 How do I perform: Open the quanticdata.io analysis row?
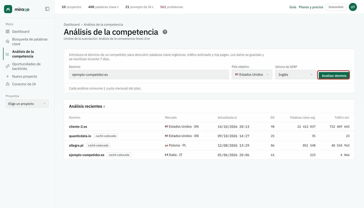pos(209,136)
